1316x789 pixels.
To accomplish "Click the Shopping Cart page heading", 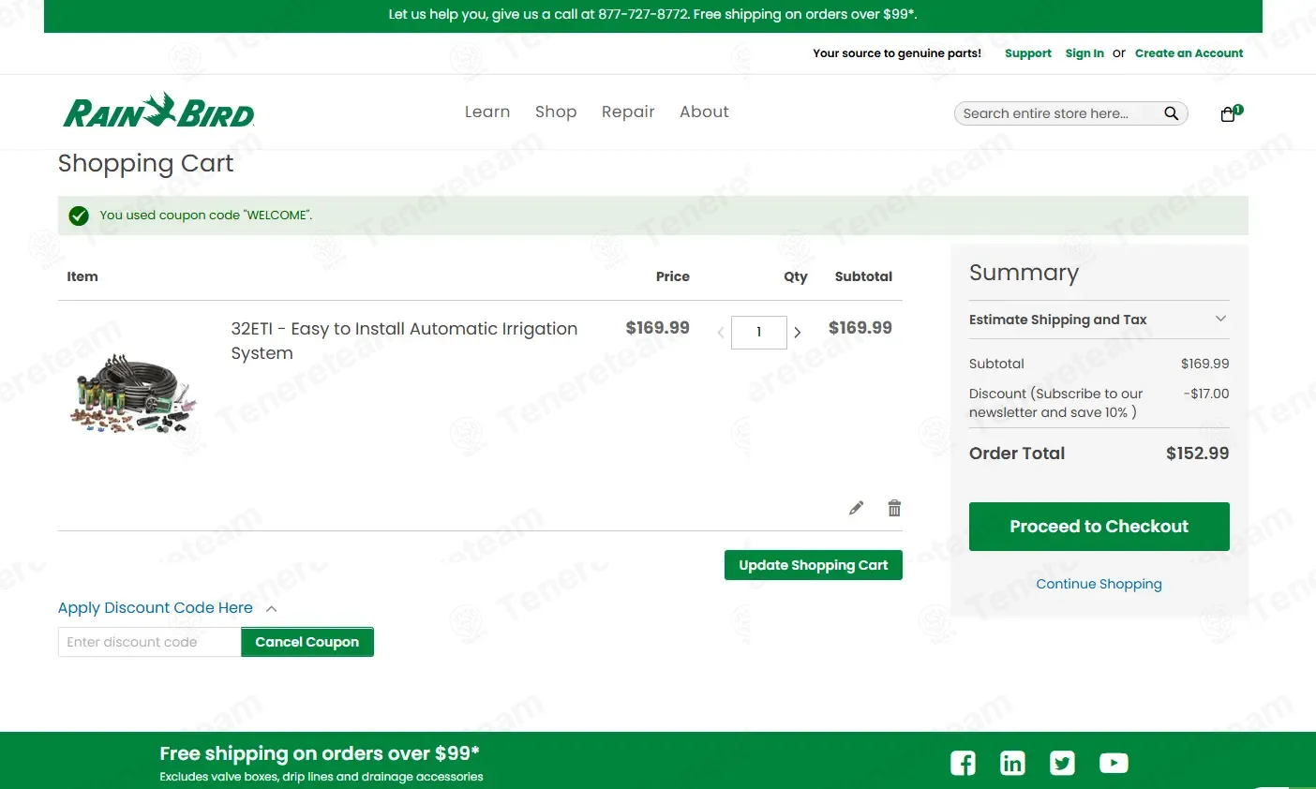I will coord(145,164).
